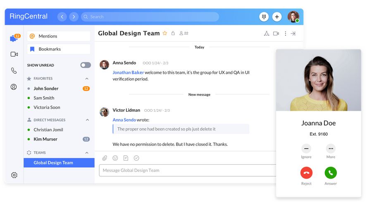Click the Message Global Design Team field
The image size is (367, 206).
click(x=186, y=171)
